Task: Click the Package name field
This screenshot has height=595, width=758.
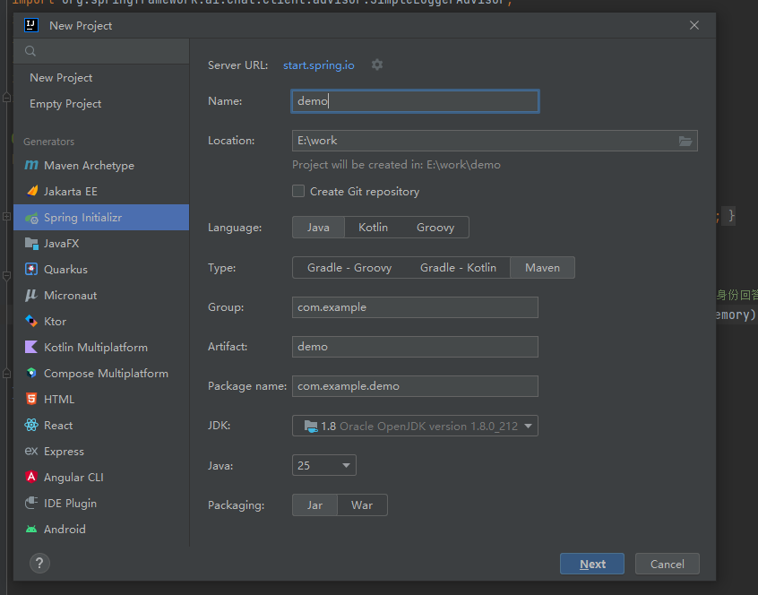Action: [415, 386]
